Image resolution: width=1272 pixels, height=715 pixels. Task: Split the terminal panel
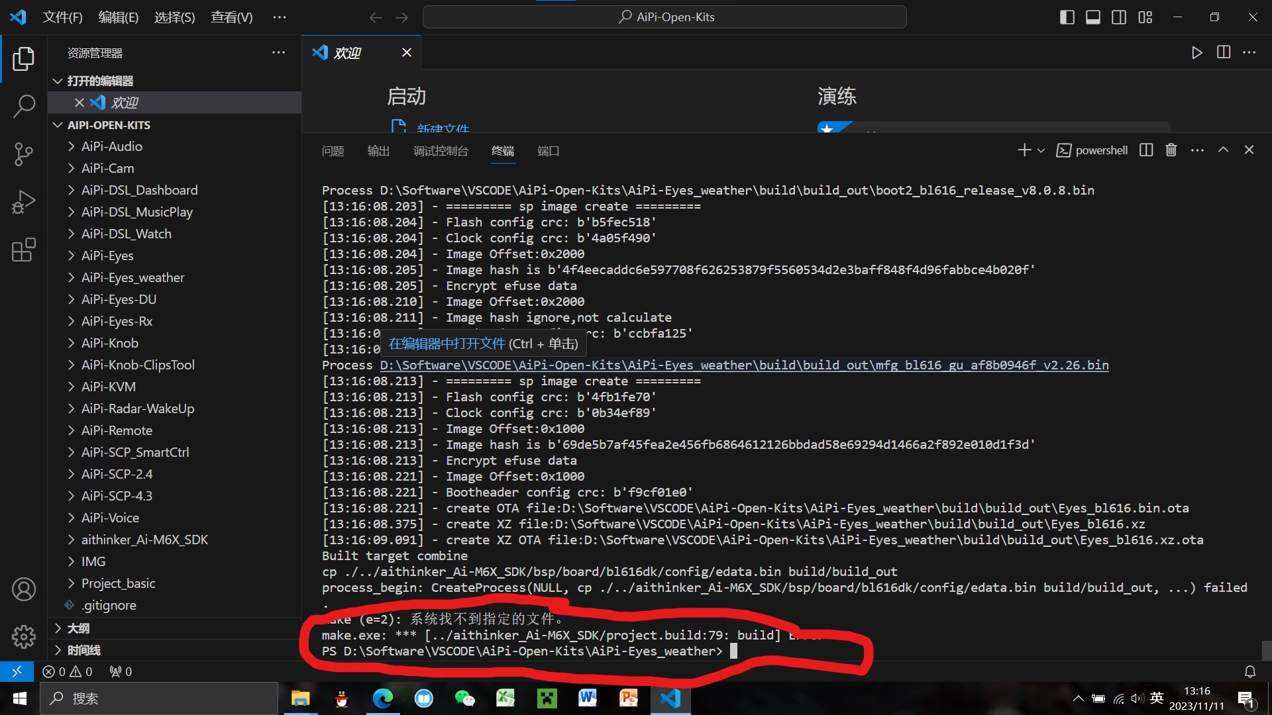(1146, 150)
